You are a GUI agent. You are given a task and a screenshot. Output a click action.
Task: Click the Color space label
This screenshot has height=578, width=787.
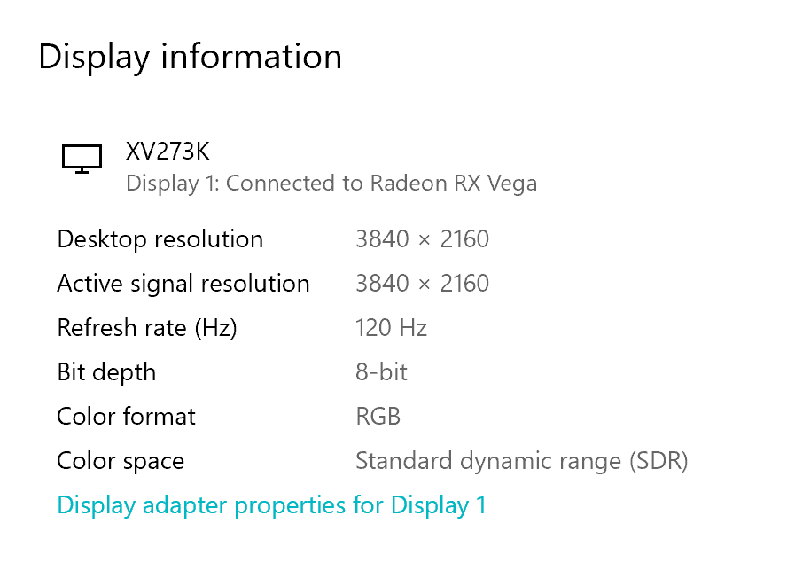click(x=121, y=461)
